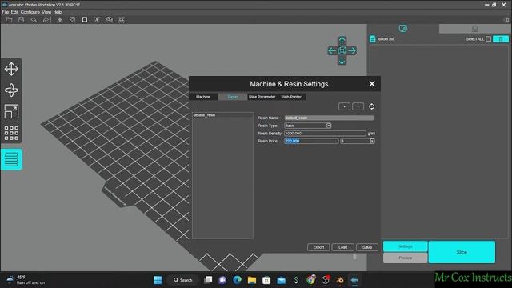Save project using the floppy toolbar icon

click(x=22, y=20)
